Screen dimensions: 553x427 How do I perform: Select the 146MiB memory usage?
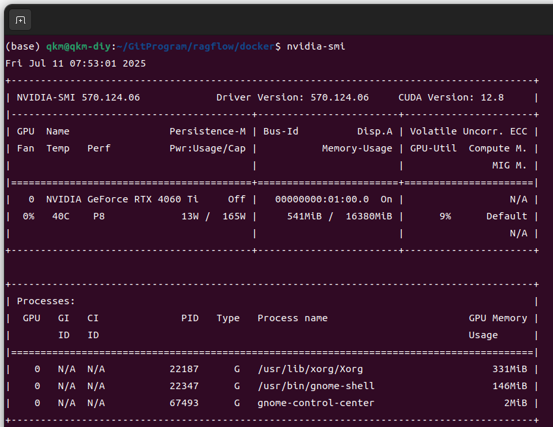point(509,387)
